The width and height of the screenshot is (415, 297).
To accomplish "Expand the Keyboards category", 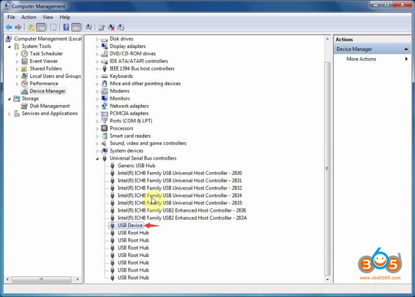I will tap(97, 76).
